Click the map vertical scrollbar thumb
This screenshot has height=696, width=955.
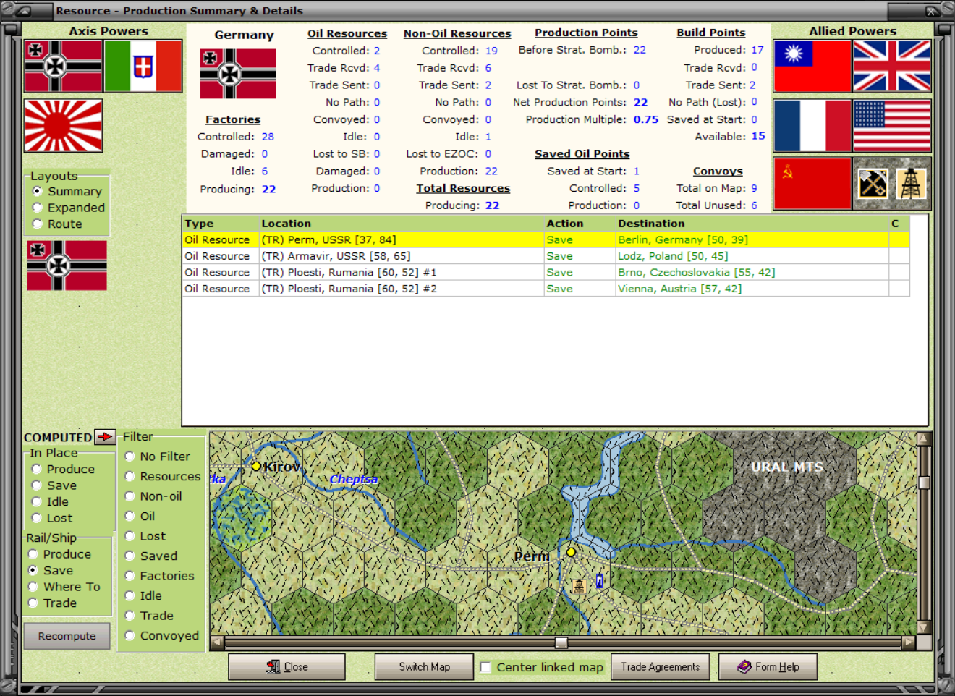tap(923, 483)
